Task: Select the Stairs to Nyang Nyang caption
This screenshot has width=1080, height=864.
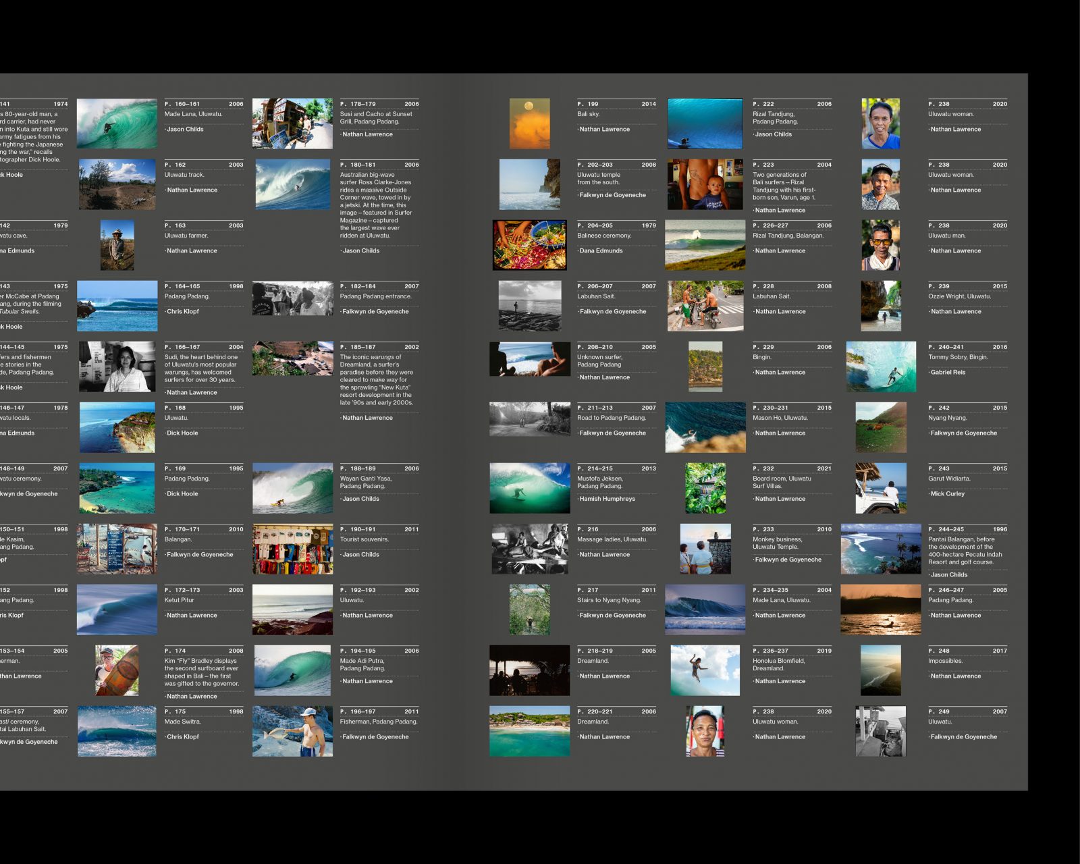Action: point(609,600)
